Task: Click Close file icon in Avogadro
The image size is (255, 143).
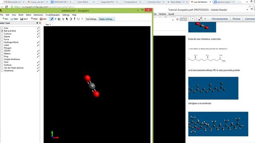Action: (34, 19)
